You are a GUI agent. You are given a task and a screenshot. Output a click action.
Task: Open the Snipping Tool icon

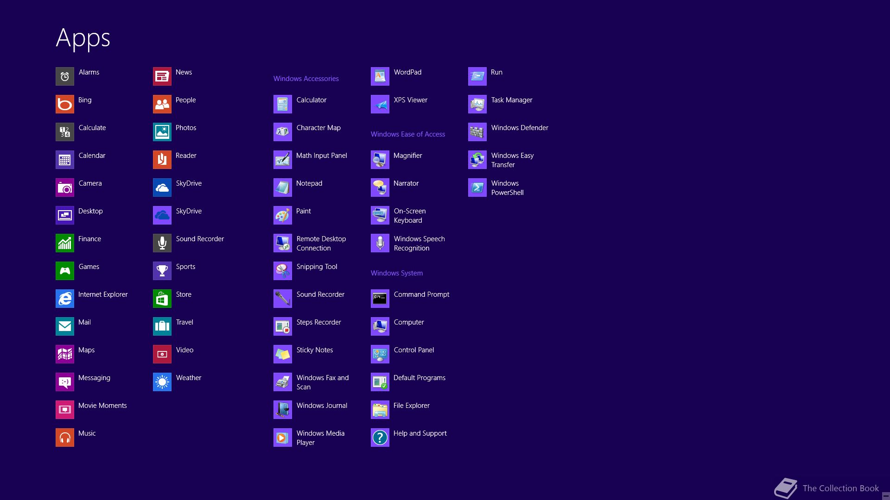tap(283, 271)
